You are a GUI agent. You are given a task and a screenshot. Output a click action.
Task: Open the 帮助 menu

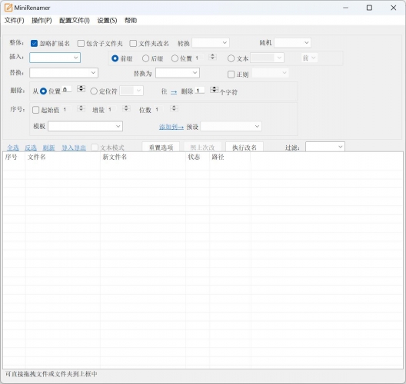coord(131,21)
